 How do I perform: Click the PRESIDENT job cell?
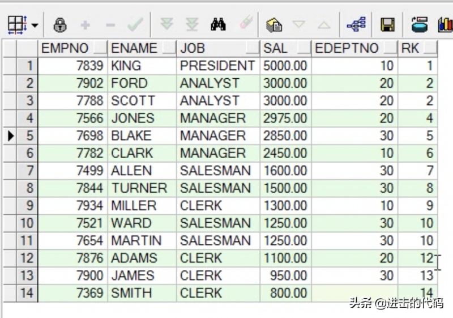point(218,66)
